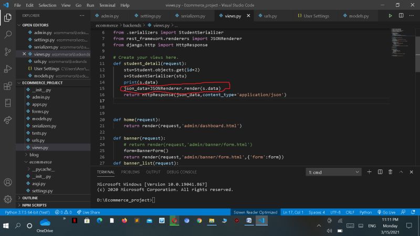Close the views.py editor tab

tap(248, 16)
